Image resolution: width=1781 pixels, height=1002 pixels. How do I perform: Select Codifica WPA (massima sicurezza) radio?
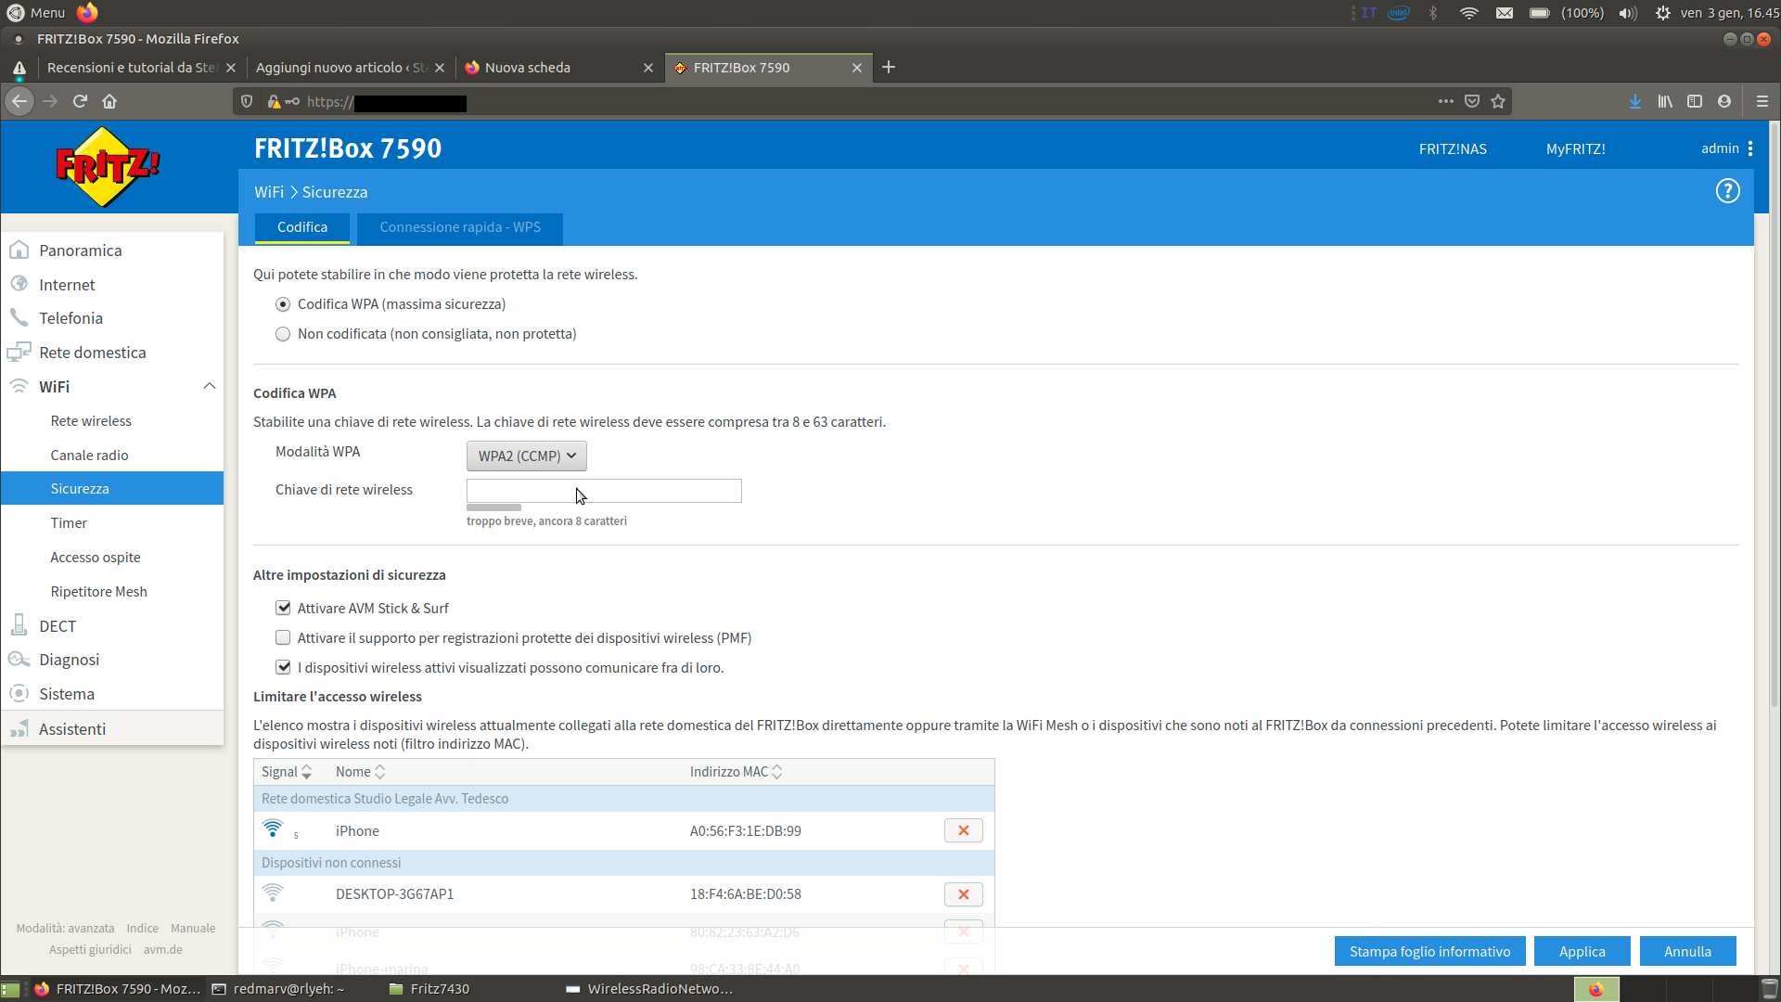point(283,304)
